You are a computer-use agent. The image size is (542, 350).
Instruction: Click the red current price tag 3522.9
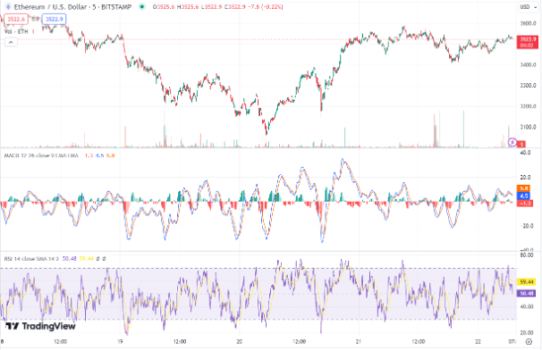click(528, 42)
